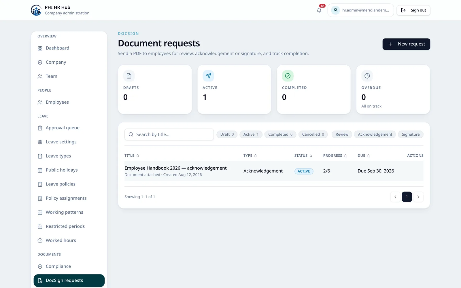Click the plus icon on New request
The width and height of the screenshot is (461, 288).
pos(390,44)
